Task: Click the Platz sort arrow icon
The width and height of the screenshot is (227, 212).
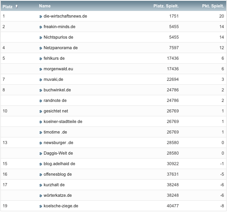Action: (x=16, y=6)
